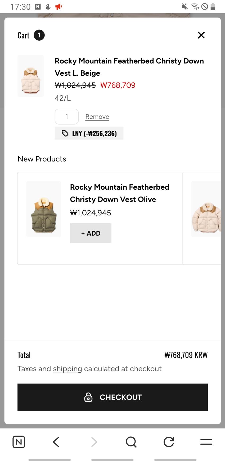Tap the Naver home icon in browser bar
The width and height of the screenshot is (225, 464).
pyautogui.click(x=19, y=442)
